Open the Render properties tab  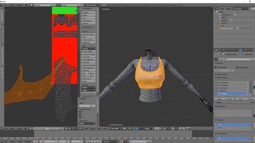pyautogui.click(x=221, y=50)
